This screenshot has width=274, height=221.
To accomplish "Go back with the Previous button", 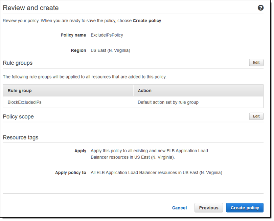I will pos(208,208).
